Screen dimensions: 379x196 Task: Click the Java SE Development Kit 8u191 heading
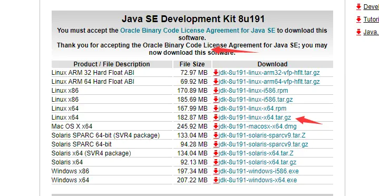point(193,19)
